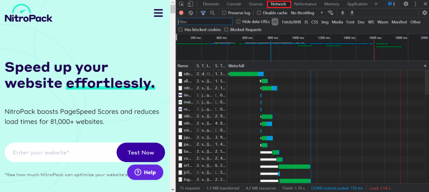Click 75 requests in status bar

point(190,188)
